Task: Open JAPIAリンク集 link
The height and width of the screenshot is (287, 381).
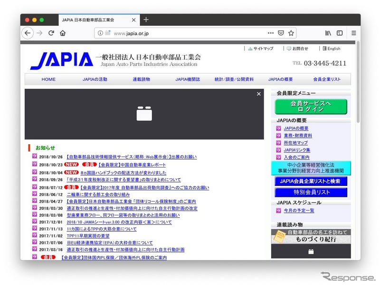Action: pyautogui.click(x=297, y=150)
